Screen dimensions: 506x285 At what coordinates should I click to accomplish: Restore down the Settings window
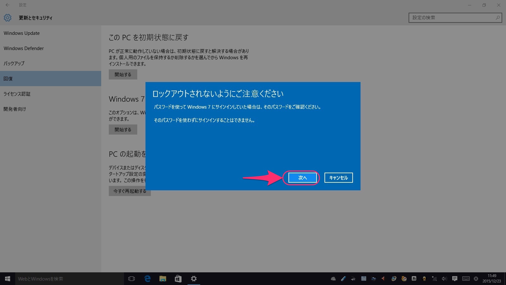tap(484, 5)
